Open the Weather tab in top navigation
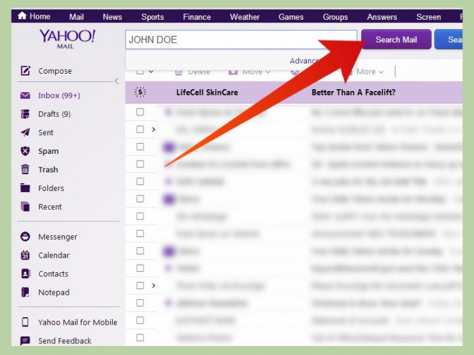The height and width of the screenshot is (355, 474). (245, 17)
